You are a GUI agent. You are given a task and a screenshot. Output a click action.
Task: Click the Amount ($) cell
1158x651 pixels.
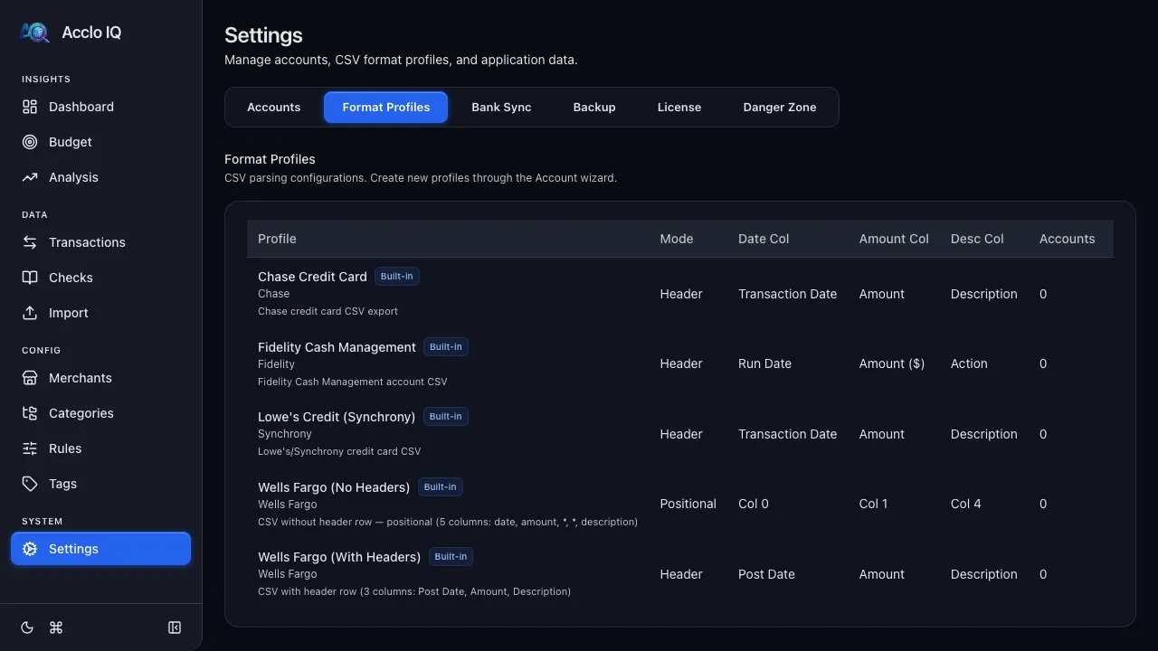[x=892, y=363]
